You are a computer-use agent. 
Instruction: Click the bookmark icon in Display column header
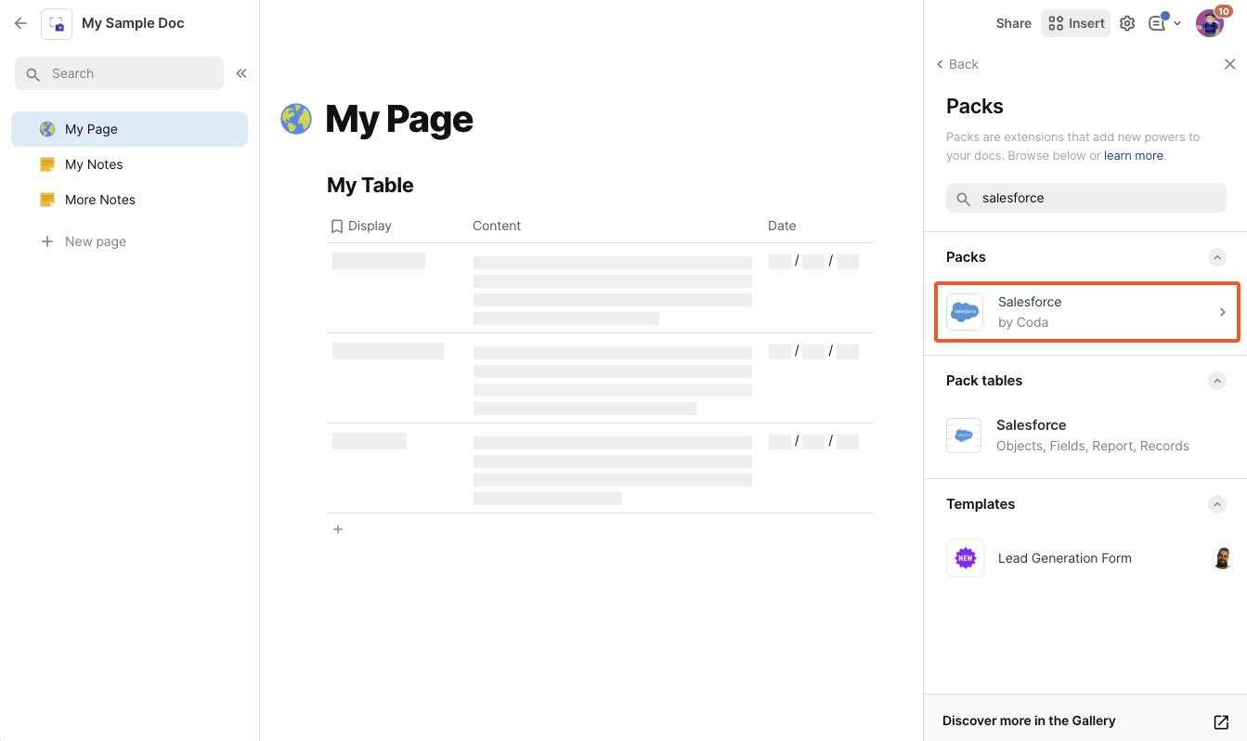[x=337, y=226]
